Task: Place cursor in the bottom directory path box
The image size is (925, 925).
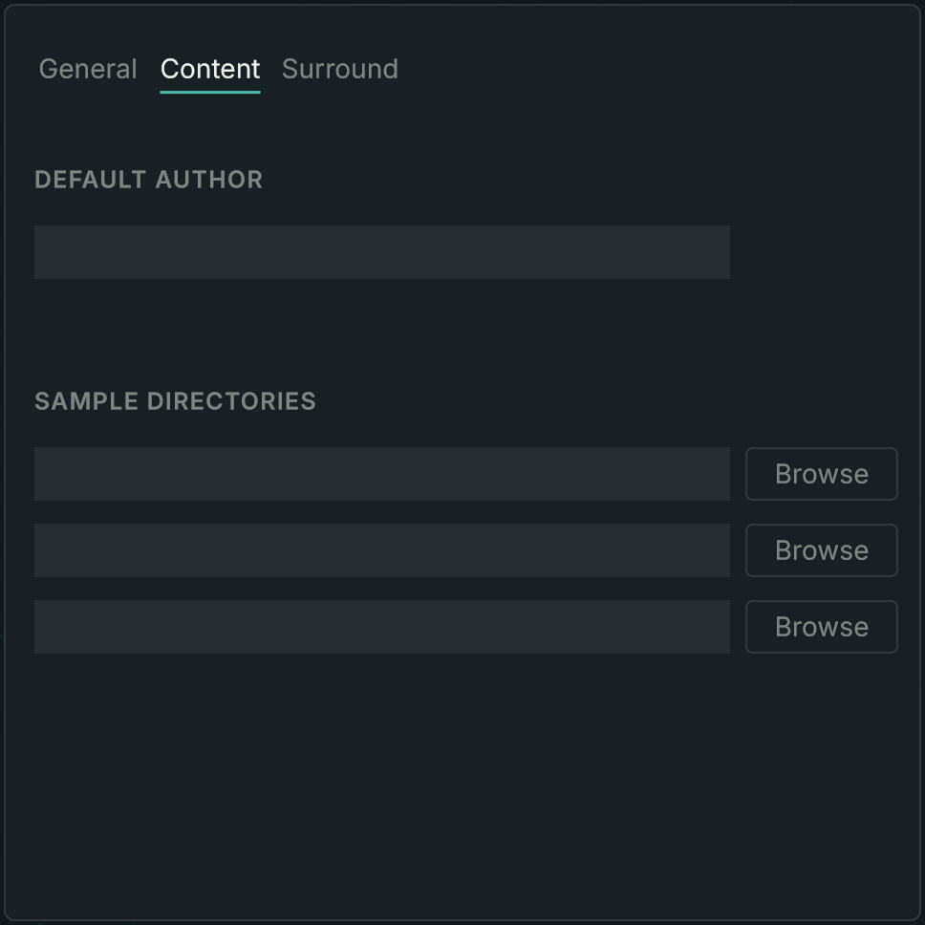Action: (x=382, y=627)
